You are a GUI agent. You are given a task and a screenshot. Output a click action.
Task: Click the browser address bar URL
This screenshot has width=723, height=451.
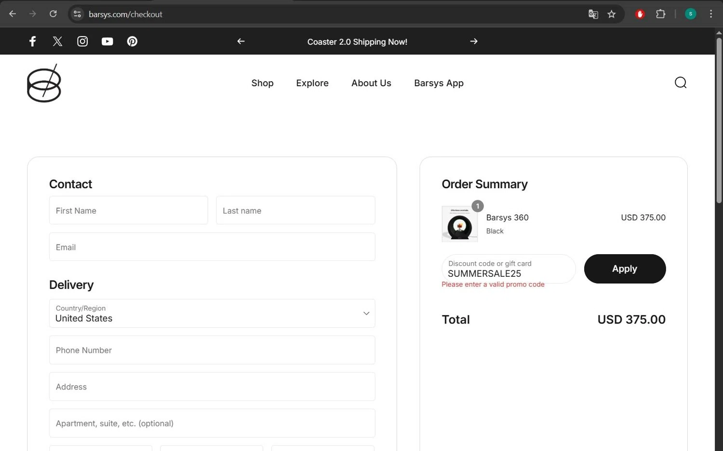pos(125,14)
